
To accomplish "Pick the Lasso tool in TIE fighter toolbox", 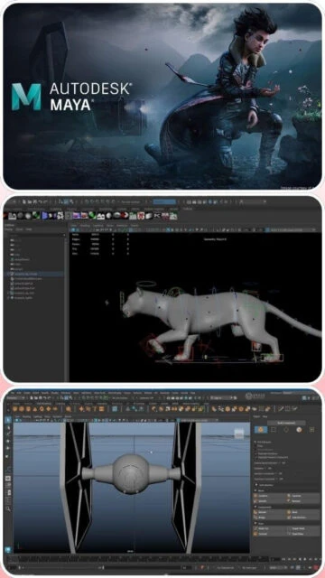I will pos(8,427).
